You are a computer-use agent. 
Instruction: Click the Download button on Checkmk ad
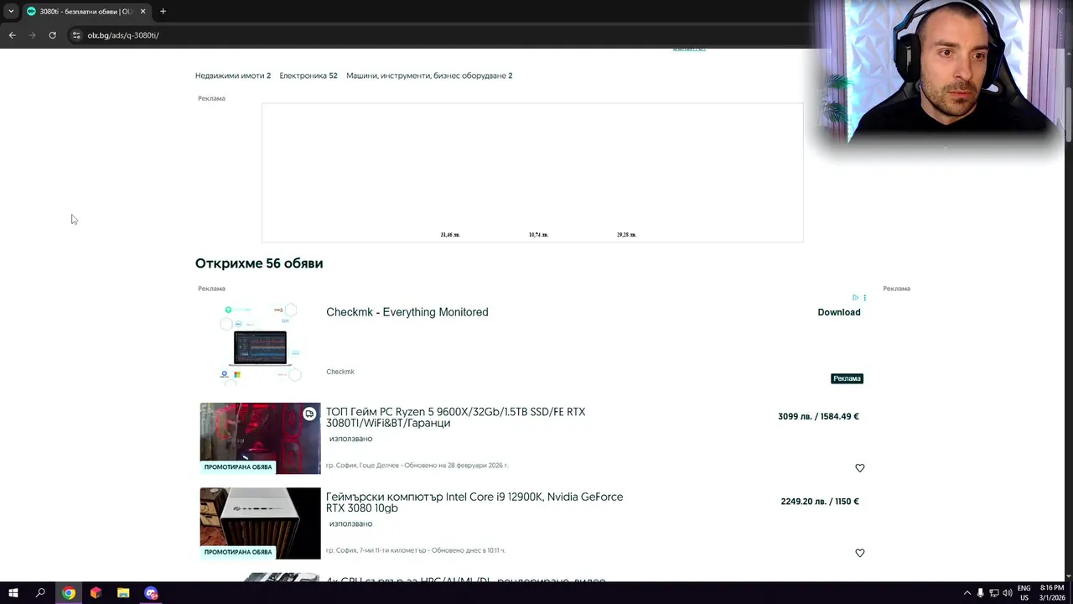click(x=839, y=312)
